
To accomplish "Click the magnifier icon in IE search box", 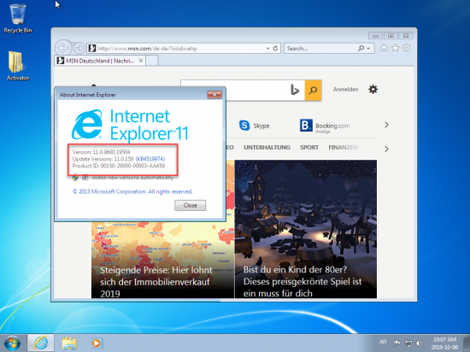I will click(361, 48).
